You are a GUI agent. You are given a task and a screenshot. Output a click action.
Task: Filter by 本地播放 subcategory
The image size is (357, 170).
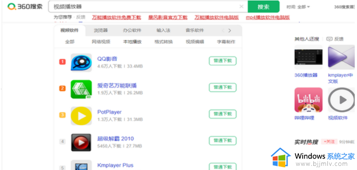click(x=132, y=42)
